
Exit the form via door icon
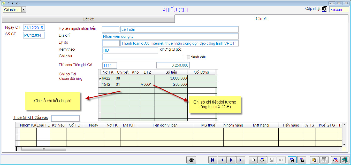pyautogui.click(x=344, y=160)
